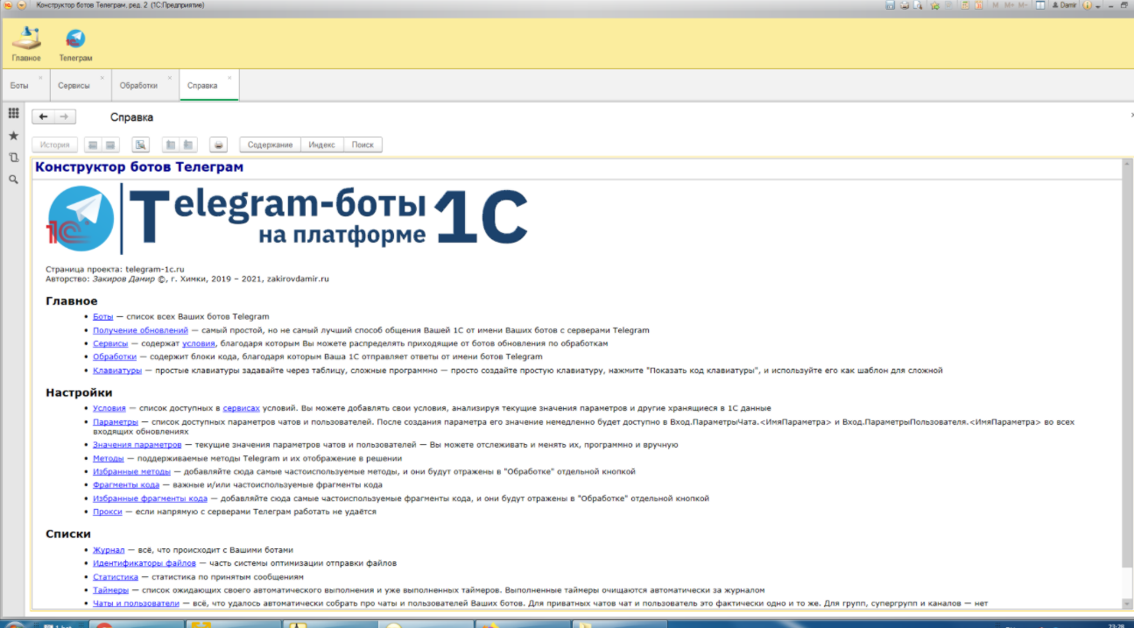Viewport: 1134px width, 628px height.
Task: Switch to the Боты tab
Action: coord(19,86)
